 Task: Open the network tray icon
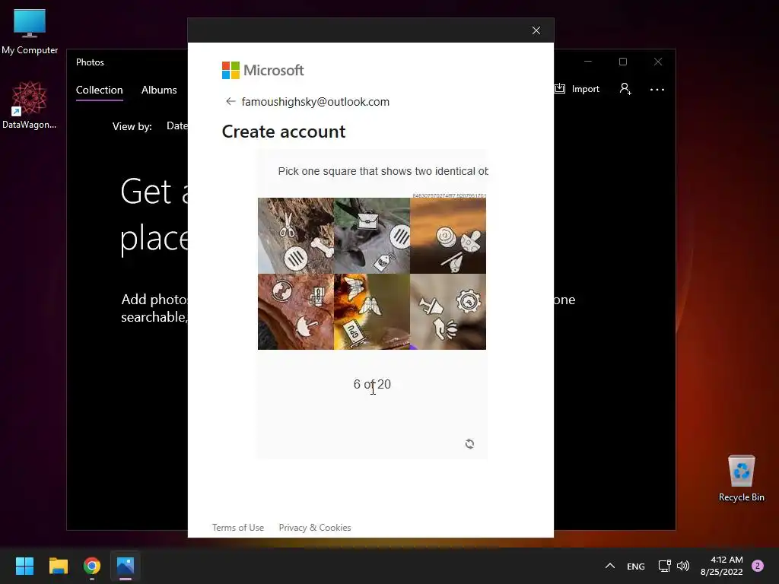coord(664,566)
